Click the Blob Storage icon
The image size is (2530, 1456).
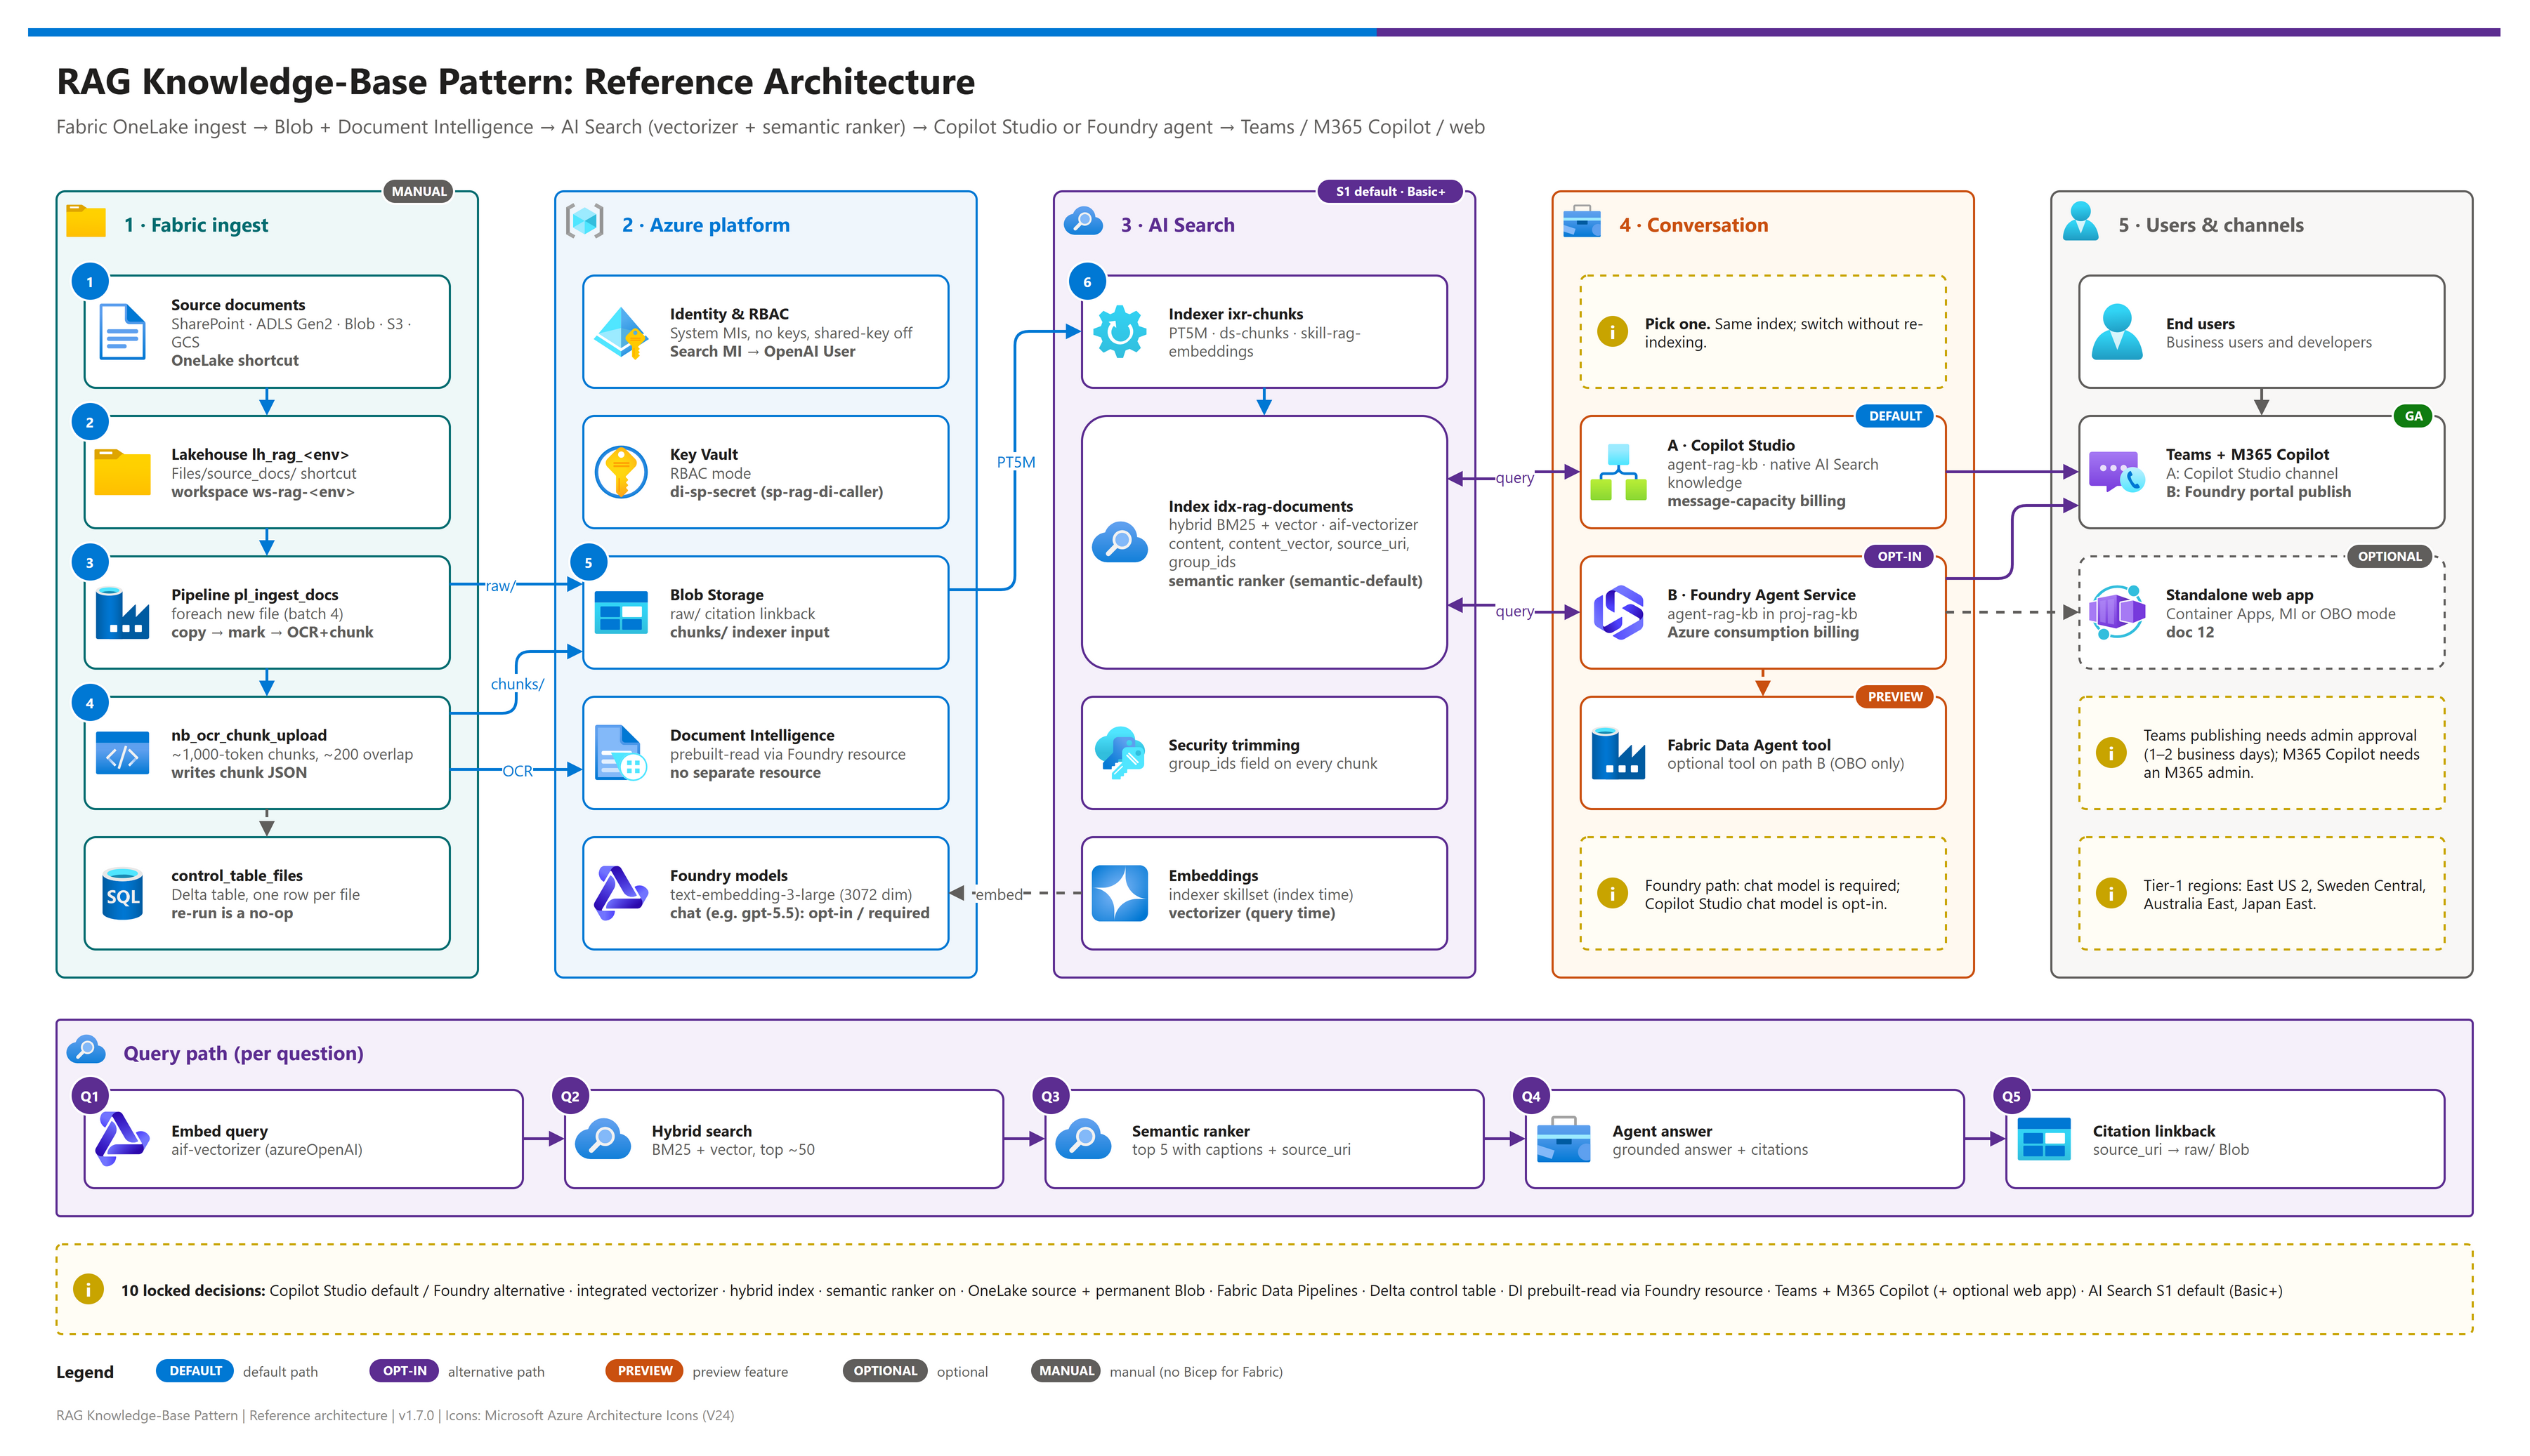[621, 613]
